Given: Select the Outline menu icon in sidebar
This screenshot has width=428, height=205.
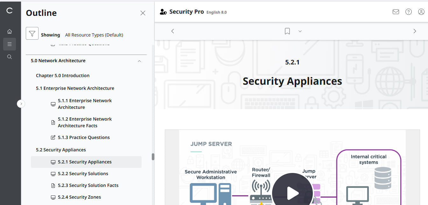Looking at the screenshot, I should (x=10, y=44).
